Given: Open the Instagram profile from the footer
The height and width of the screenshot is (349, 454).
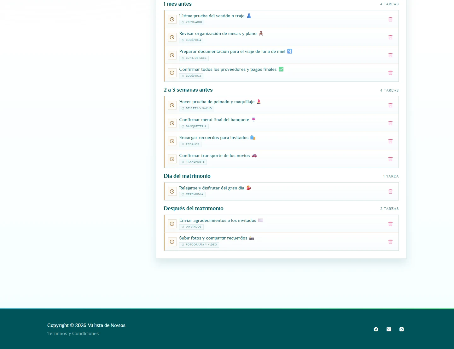Looking at the screenshot, I should [402, 329].
